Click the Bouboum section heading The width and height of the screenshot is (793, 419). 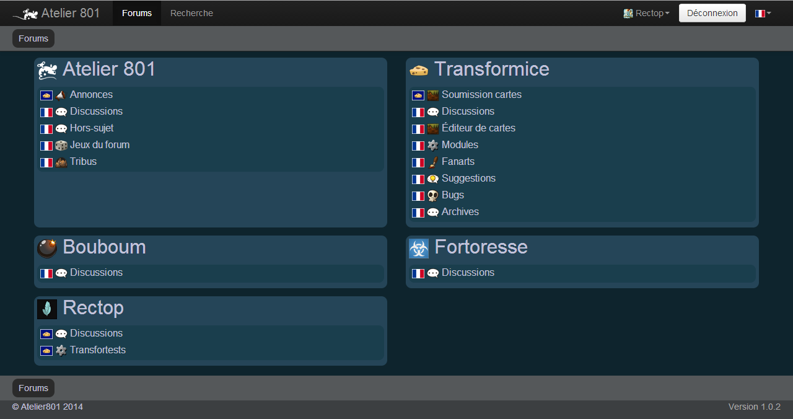tap(104, 247)
